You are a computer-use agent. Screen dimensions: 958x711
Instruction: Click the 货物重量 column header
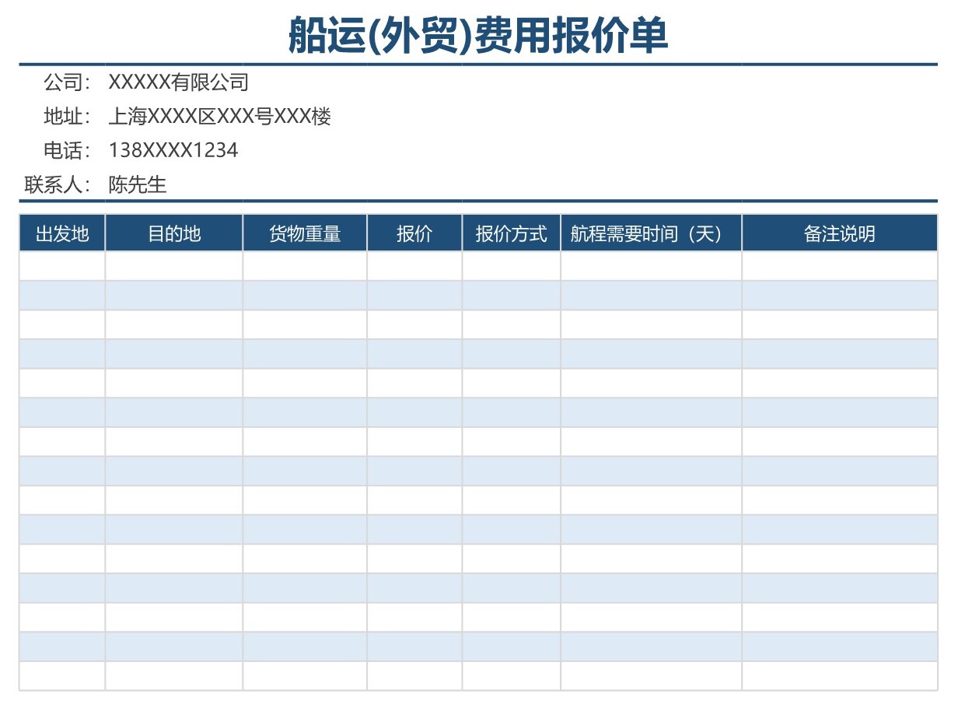click(305, 233)
